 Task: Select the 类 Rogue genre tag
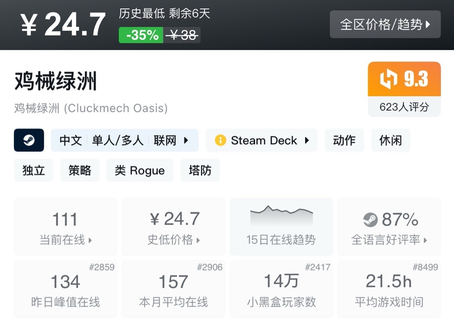pos(140,170)
